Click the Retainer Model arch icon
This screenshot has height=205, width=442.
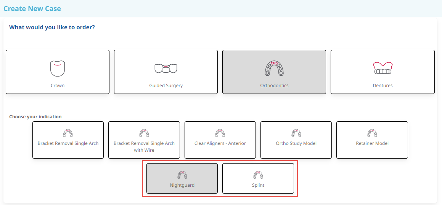pos(372,133)
